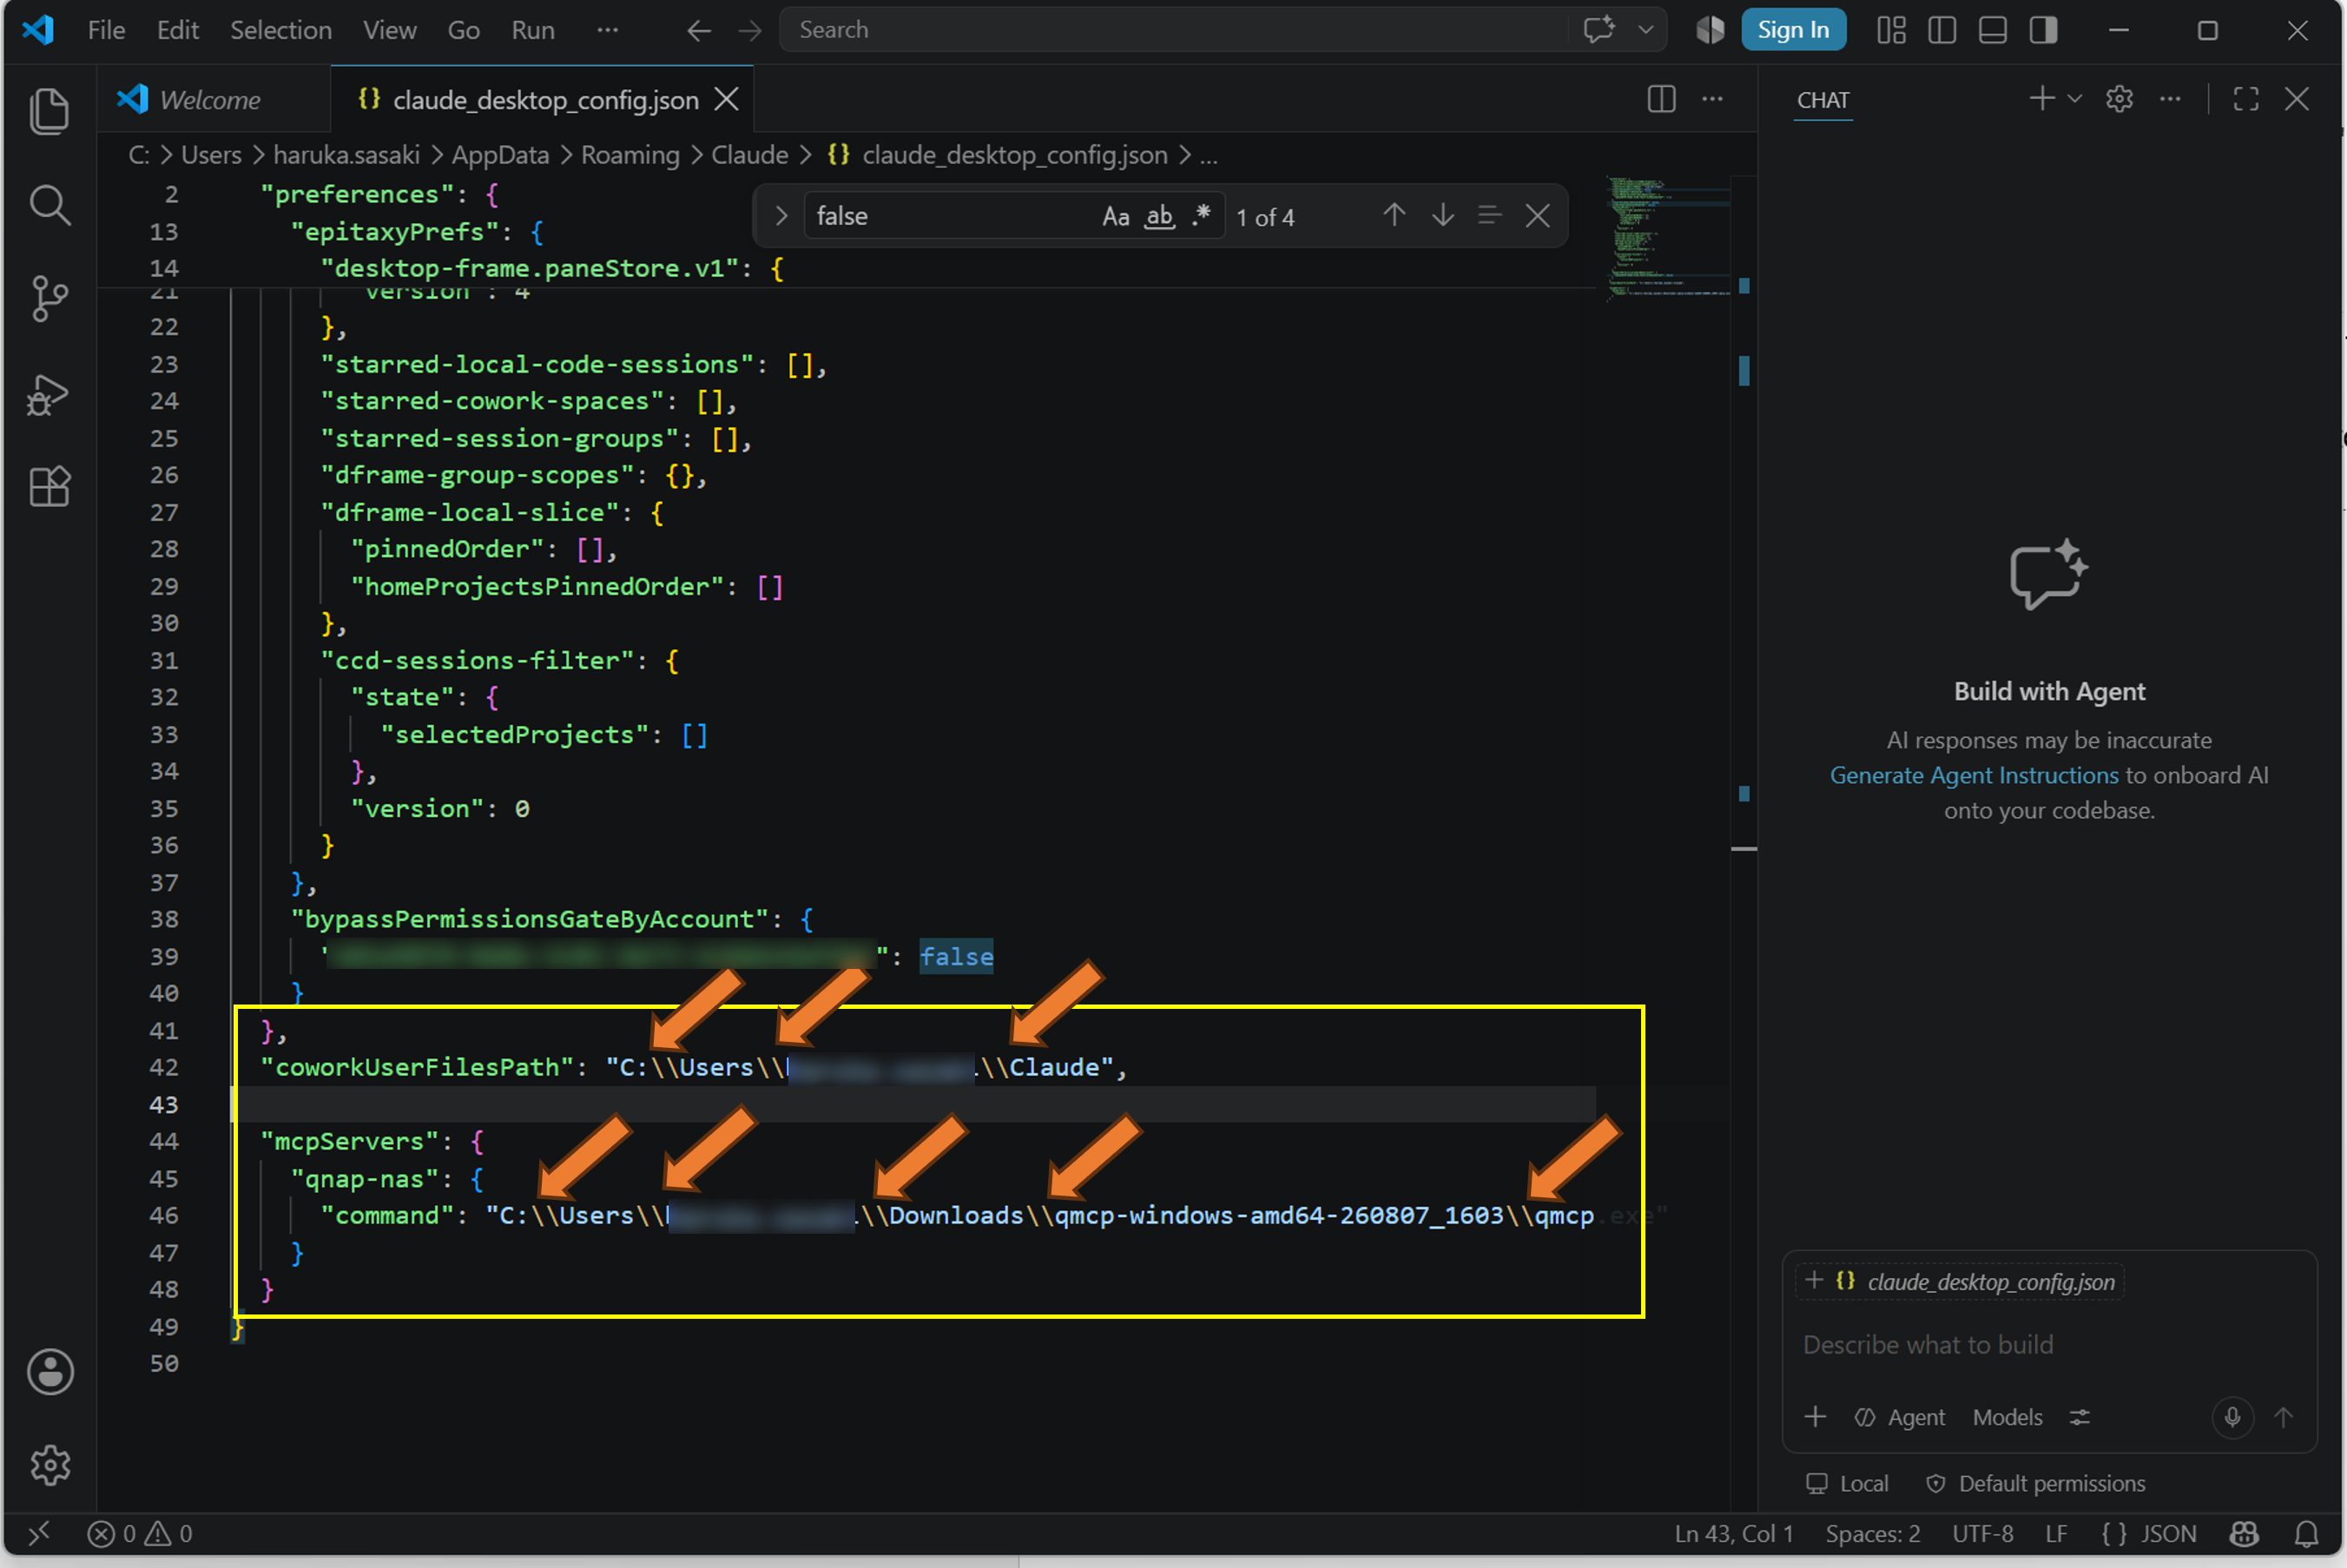
Task: Show more menus via the title bar ellipsis
Action: [x=607, y=30]
